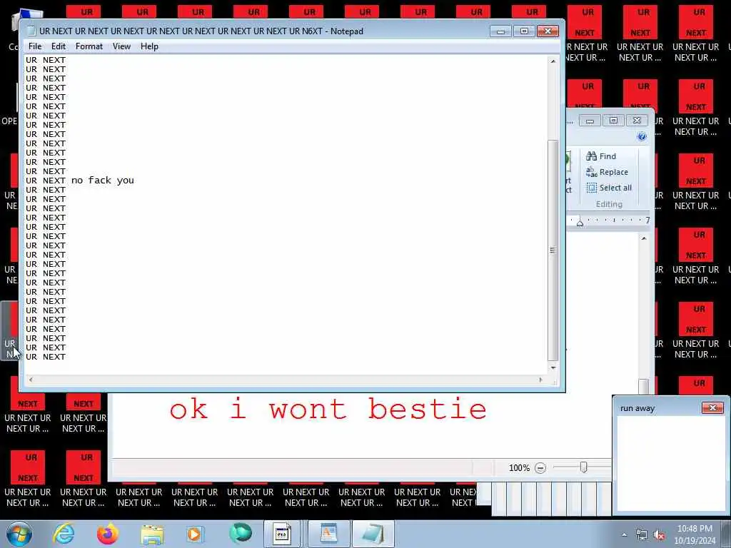Screen dimensions: 731x548
Task: Click Notepad's vertical scrollbar thumb
Action: tap(553, 250)
